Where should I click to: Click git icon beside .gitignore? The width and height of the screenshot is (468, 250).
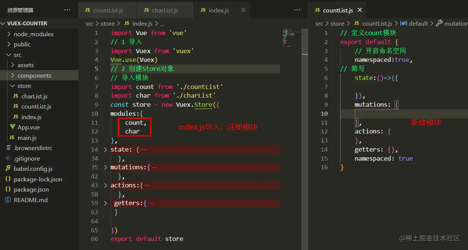point(8,159)
